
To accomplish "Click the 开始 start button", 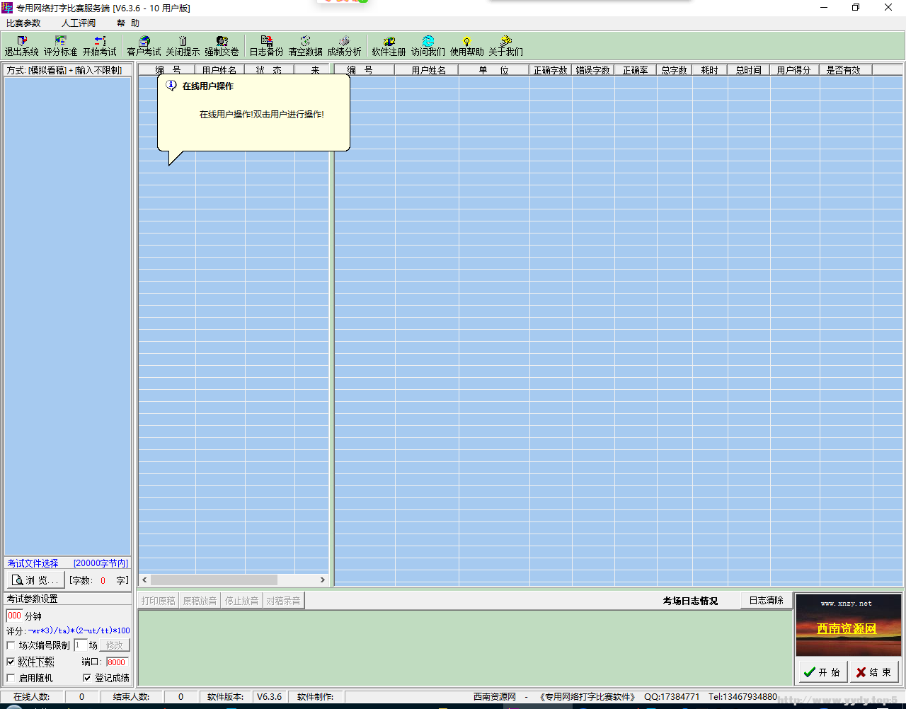I will pyautogui.click(x=822, y=672).
